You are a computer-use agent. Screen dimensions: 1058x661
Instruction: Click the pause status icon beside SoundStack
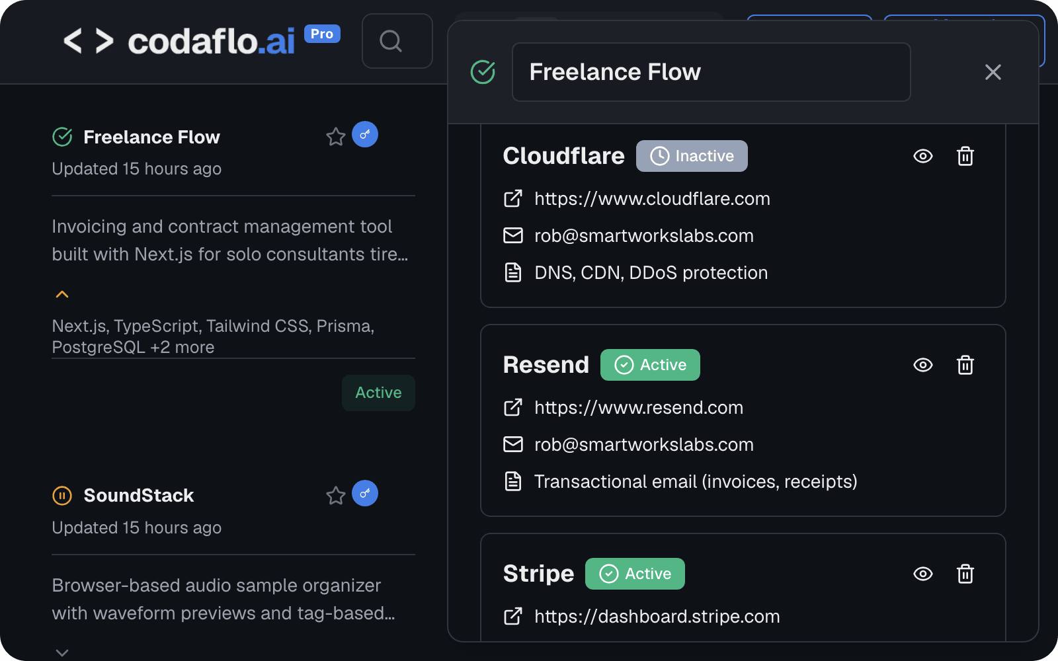tap(61, 495)
